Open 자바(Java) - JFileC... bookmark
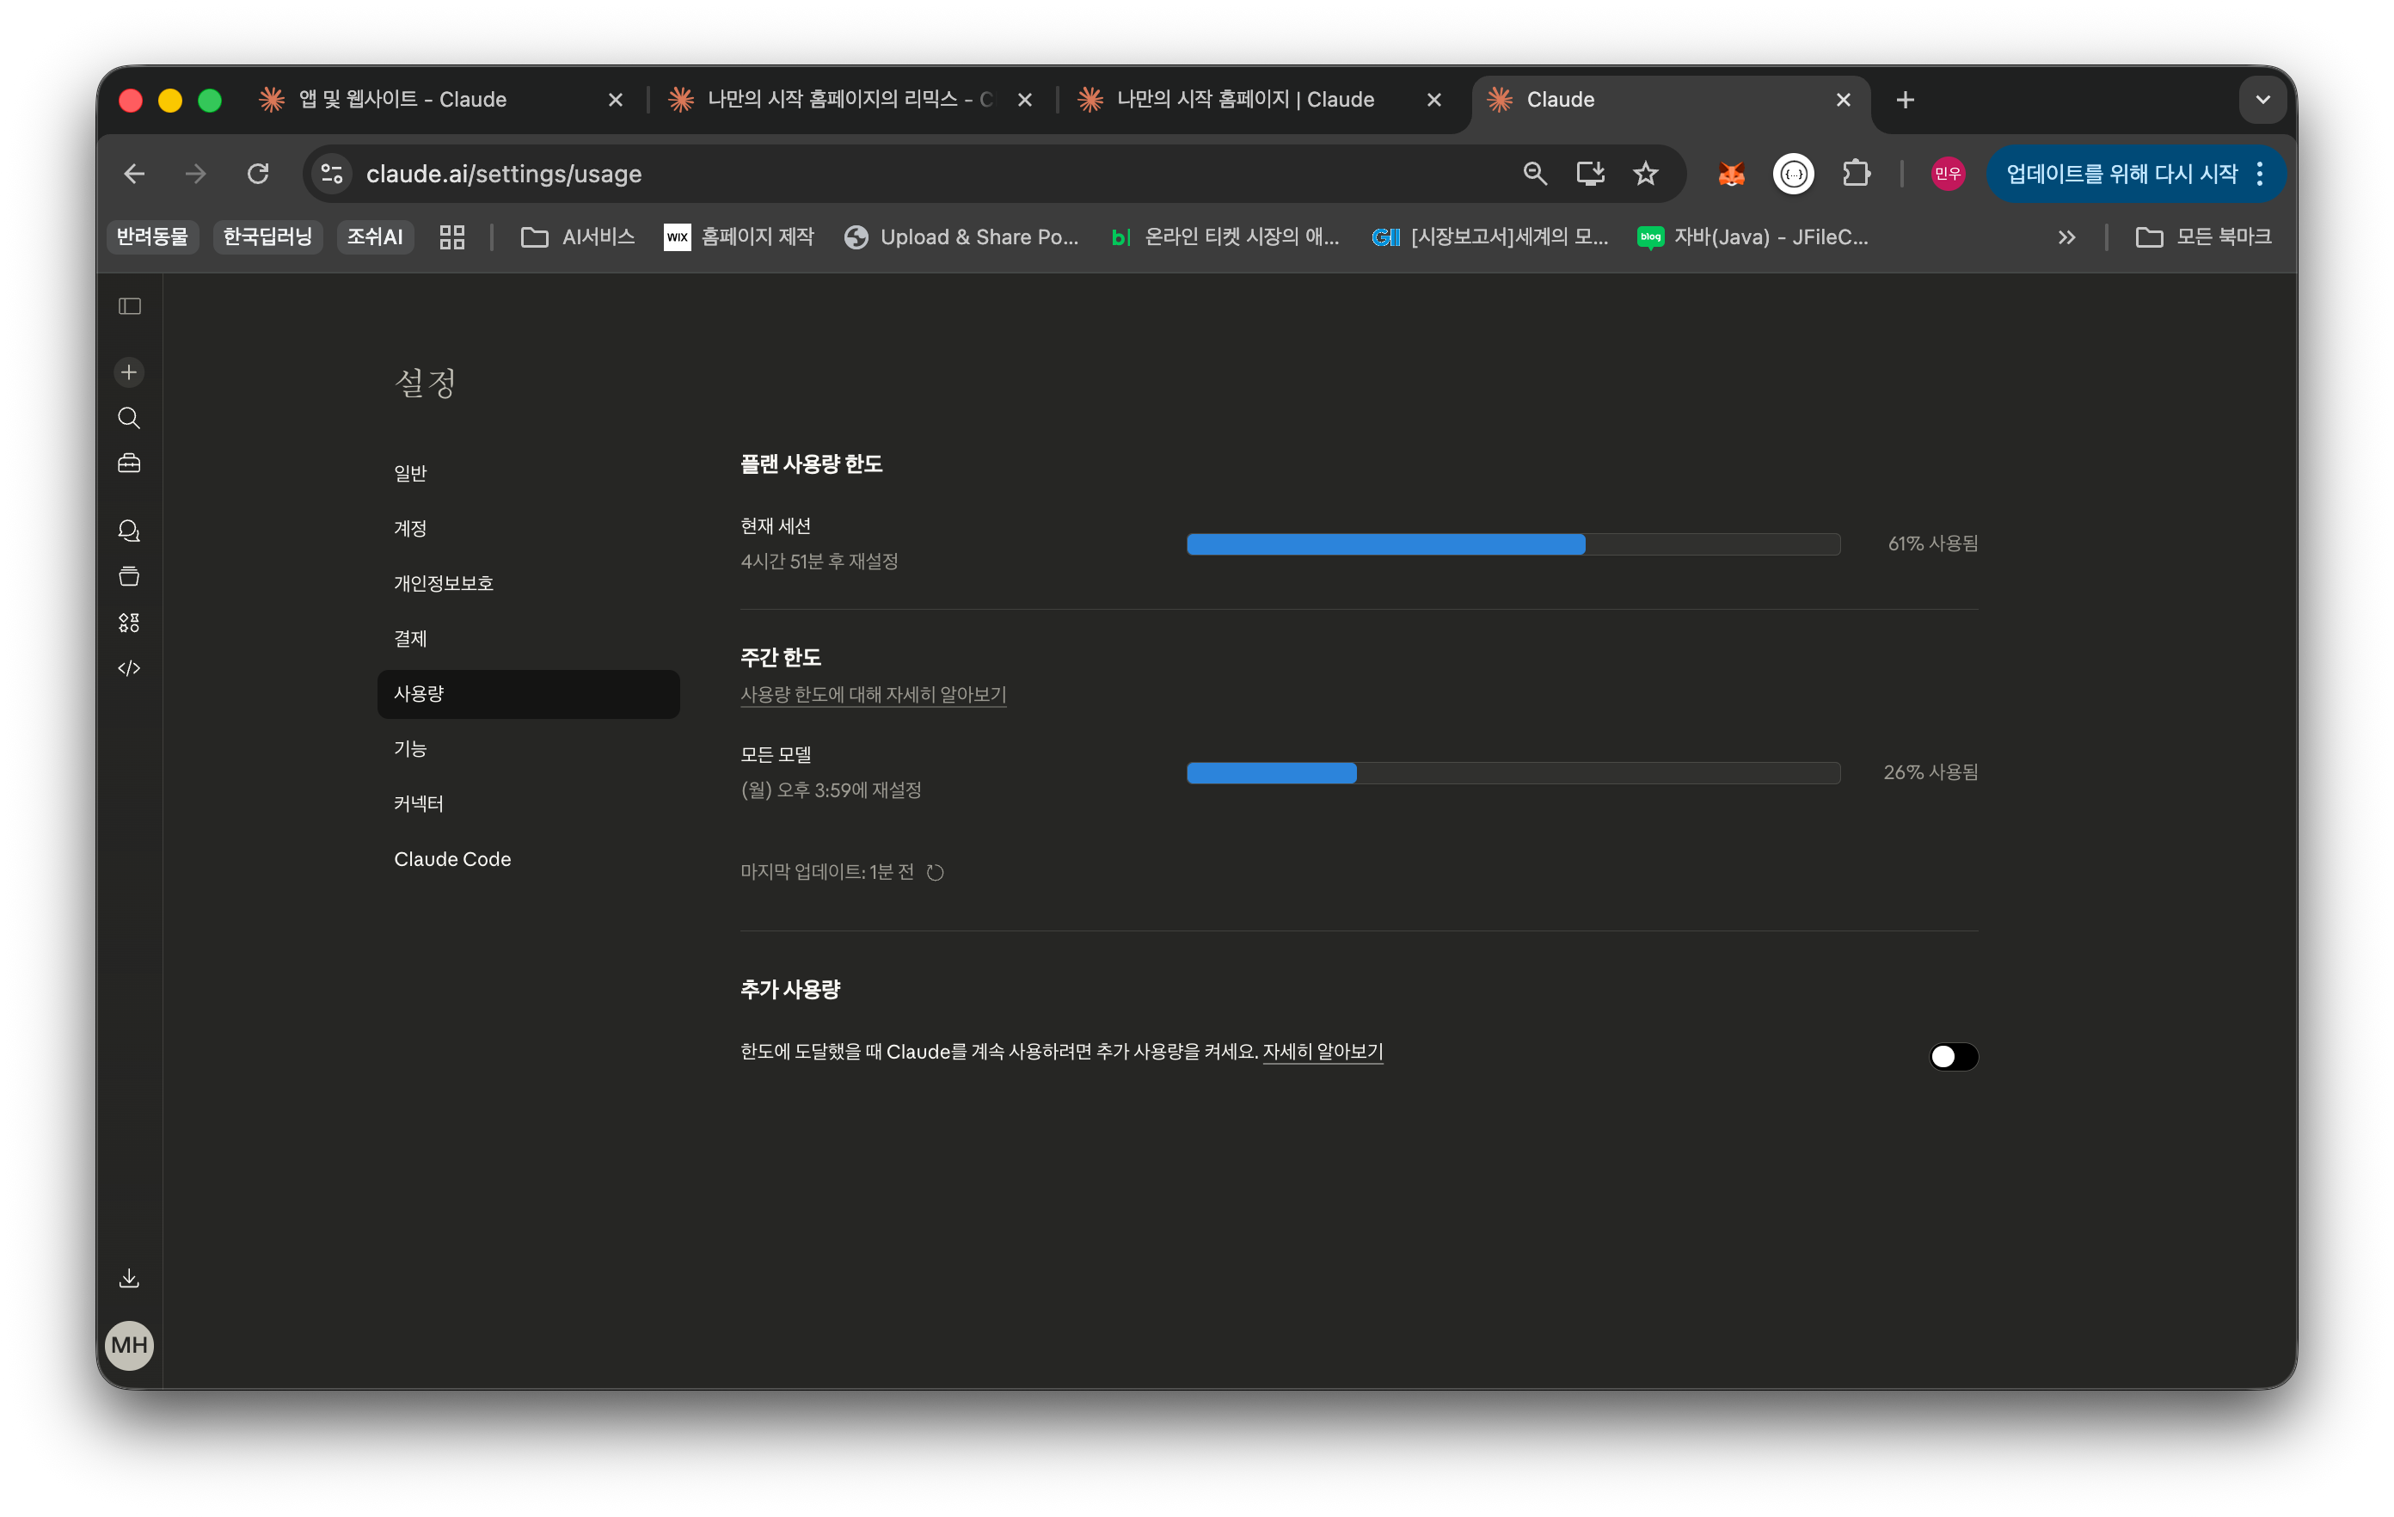Screen dimensions: 2394x1517 pos(1753,236)
